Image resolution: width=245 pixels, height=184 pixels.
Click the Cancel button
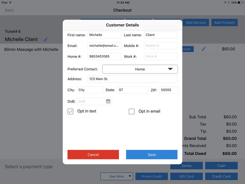pyautogui.click(x=93, y=155)
